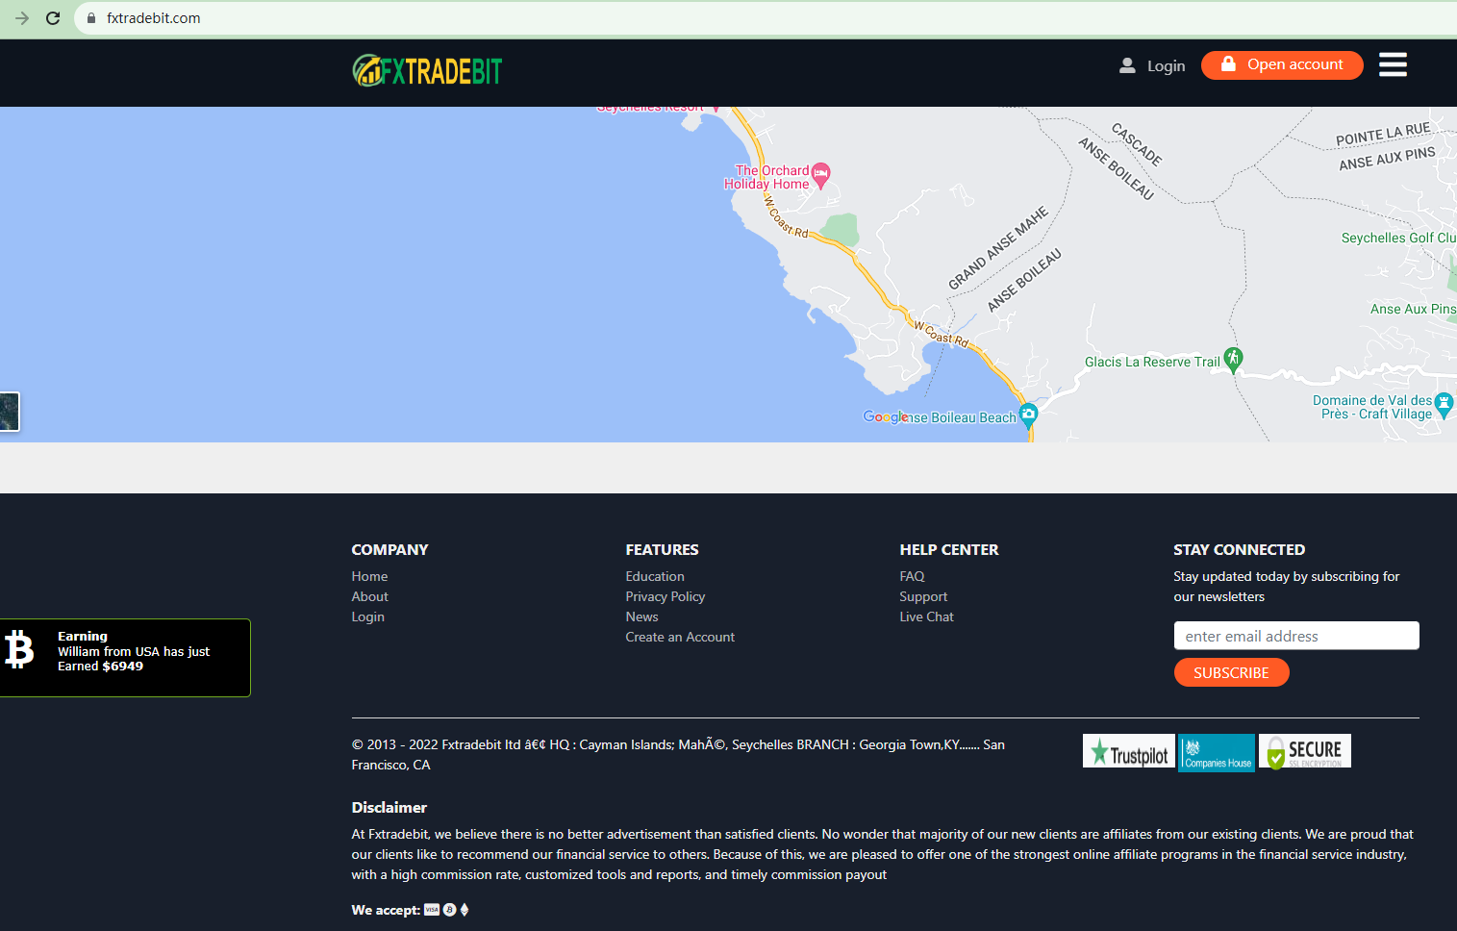Select the Domaine de Val des Près pin
Viewport: 1457px width, 931px height.
[1444, 405]
